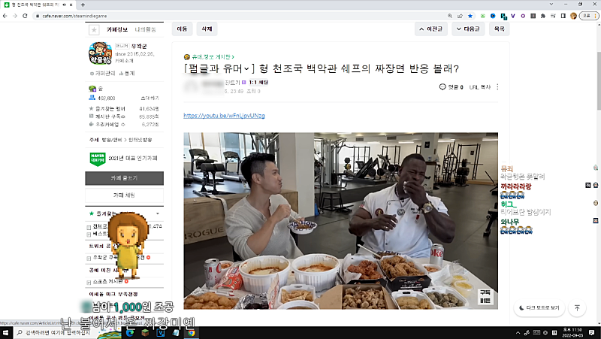Image resolution: width=601 pixels, height=339 pixels.
Task: Open the youtu.be video link
Action: [x=224, y=116]
